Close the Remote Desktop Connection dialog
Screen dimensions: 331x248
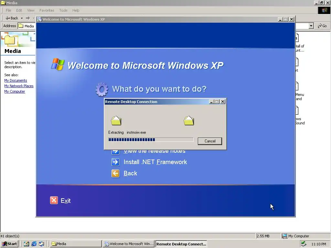pos(222,102)
